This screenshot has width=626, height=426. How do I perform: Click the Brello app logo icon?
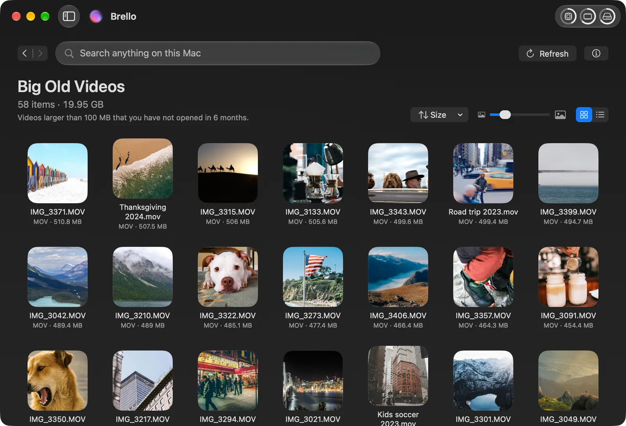click(x=96, y=16)
